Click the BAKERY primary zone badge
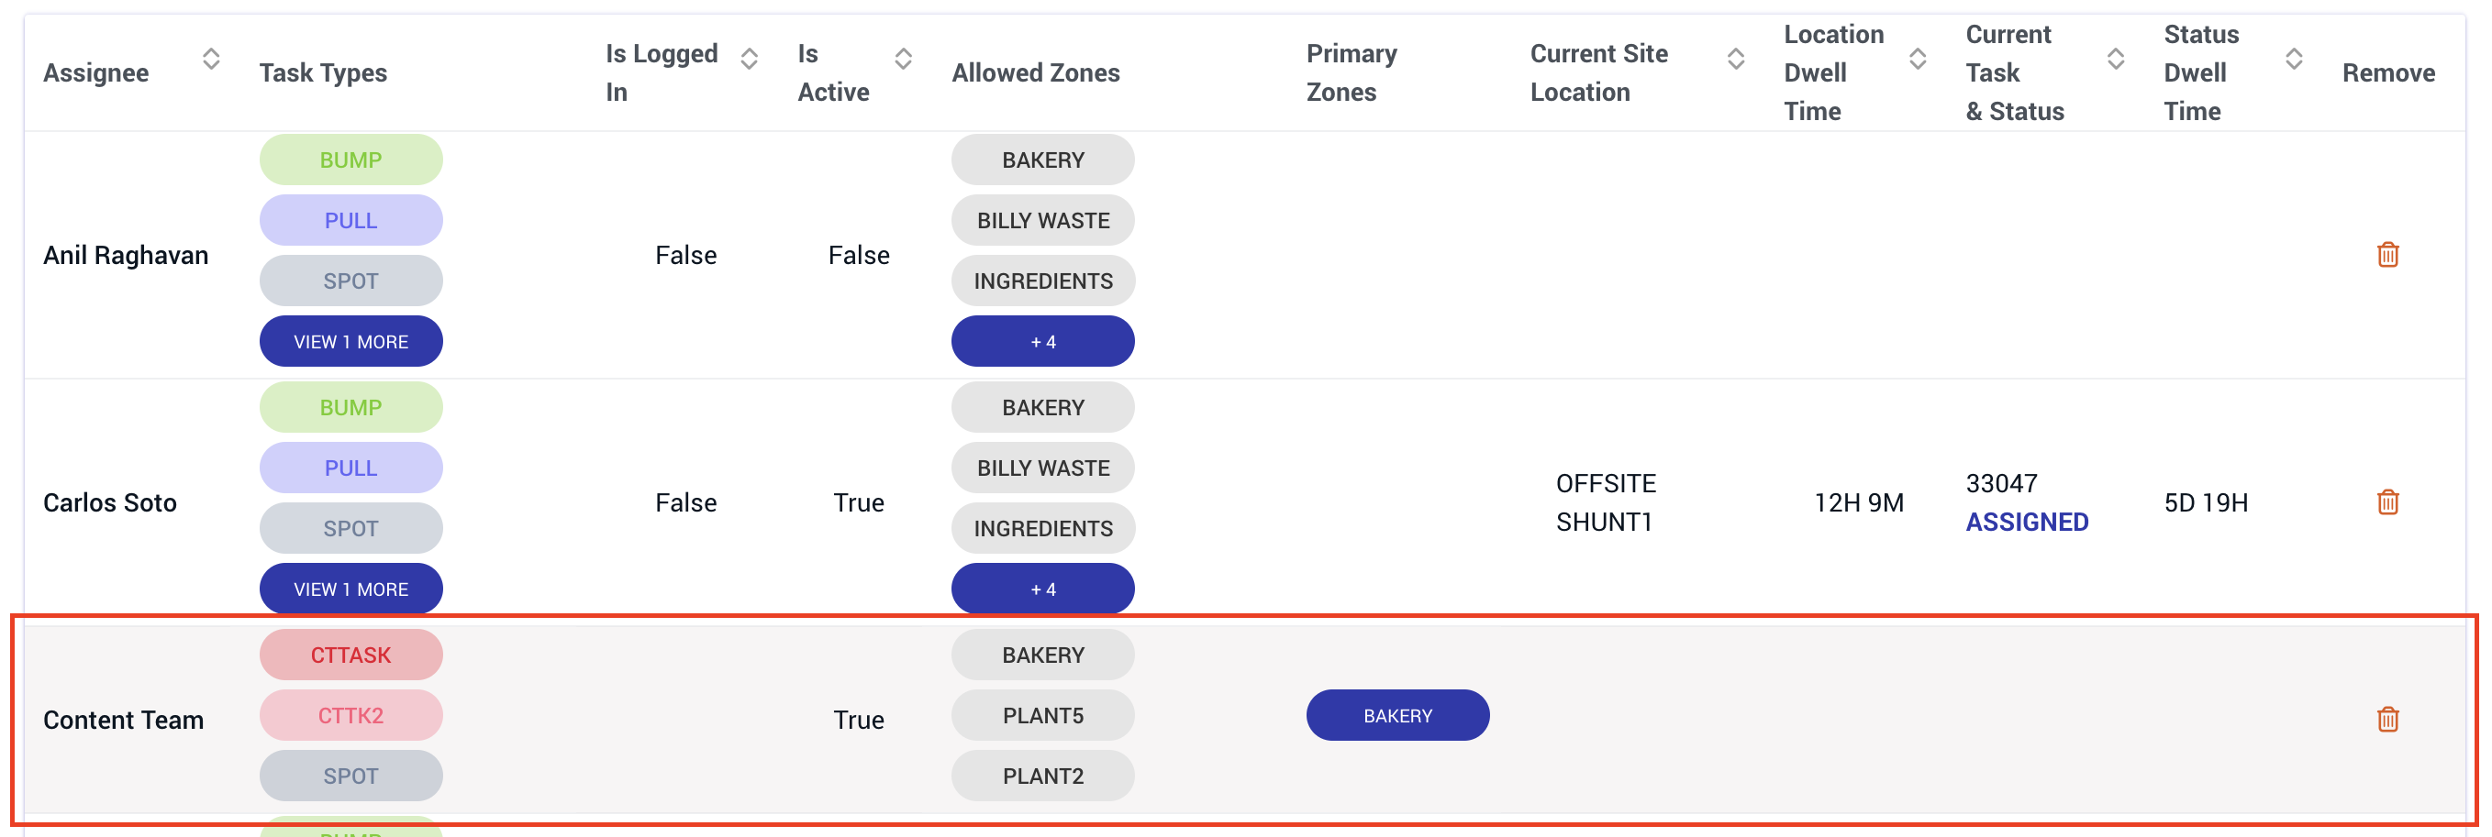 click(x=1398, y=715)
